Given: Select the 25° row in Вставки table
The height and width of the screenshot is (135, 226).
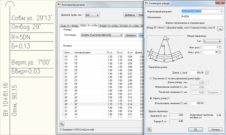Looking at the screenshot, I should pyautogui.click(x=103, y=87).
